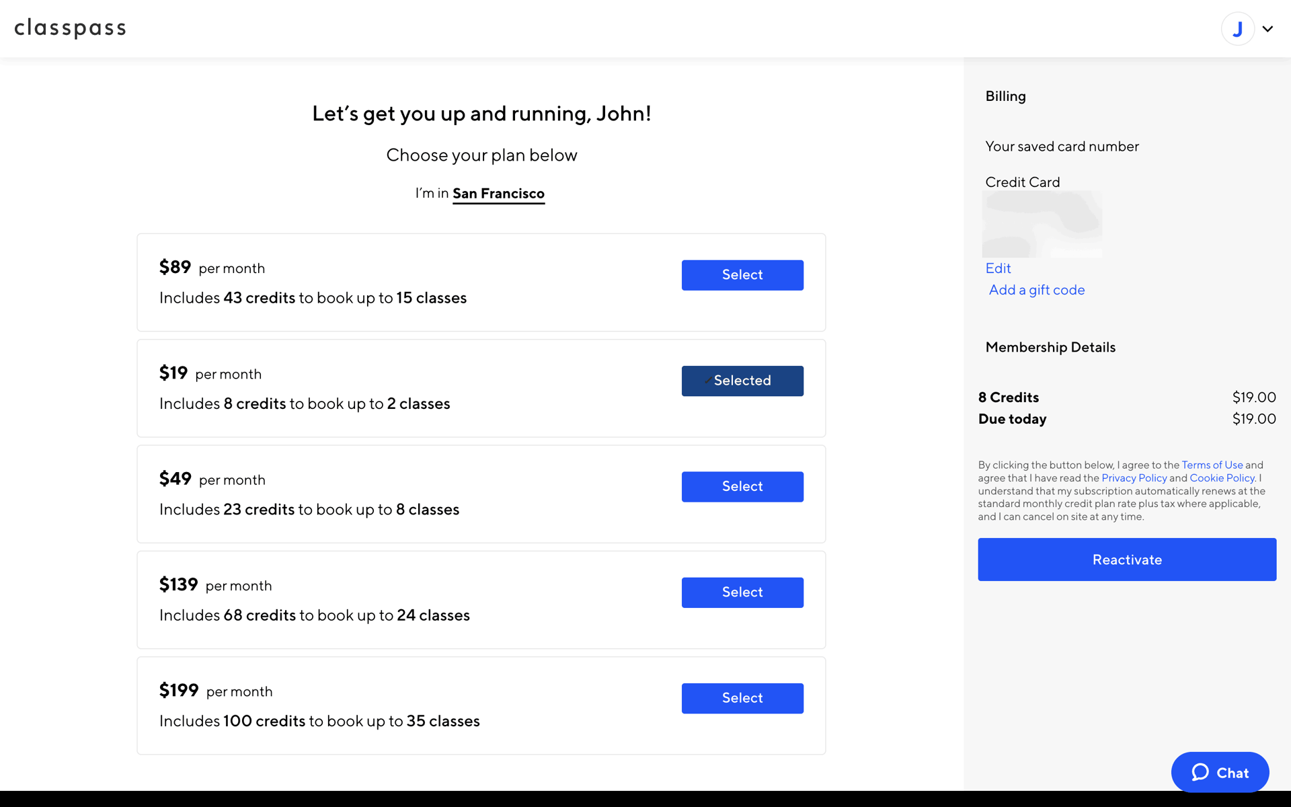Click the '24 classes' text
The image size is (1291, 807).
point(433,615)
